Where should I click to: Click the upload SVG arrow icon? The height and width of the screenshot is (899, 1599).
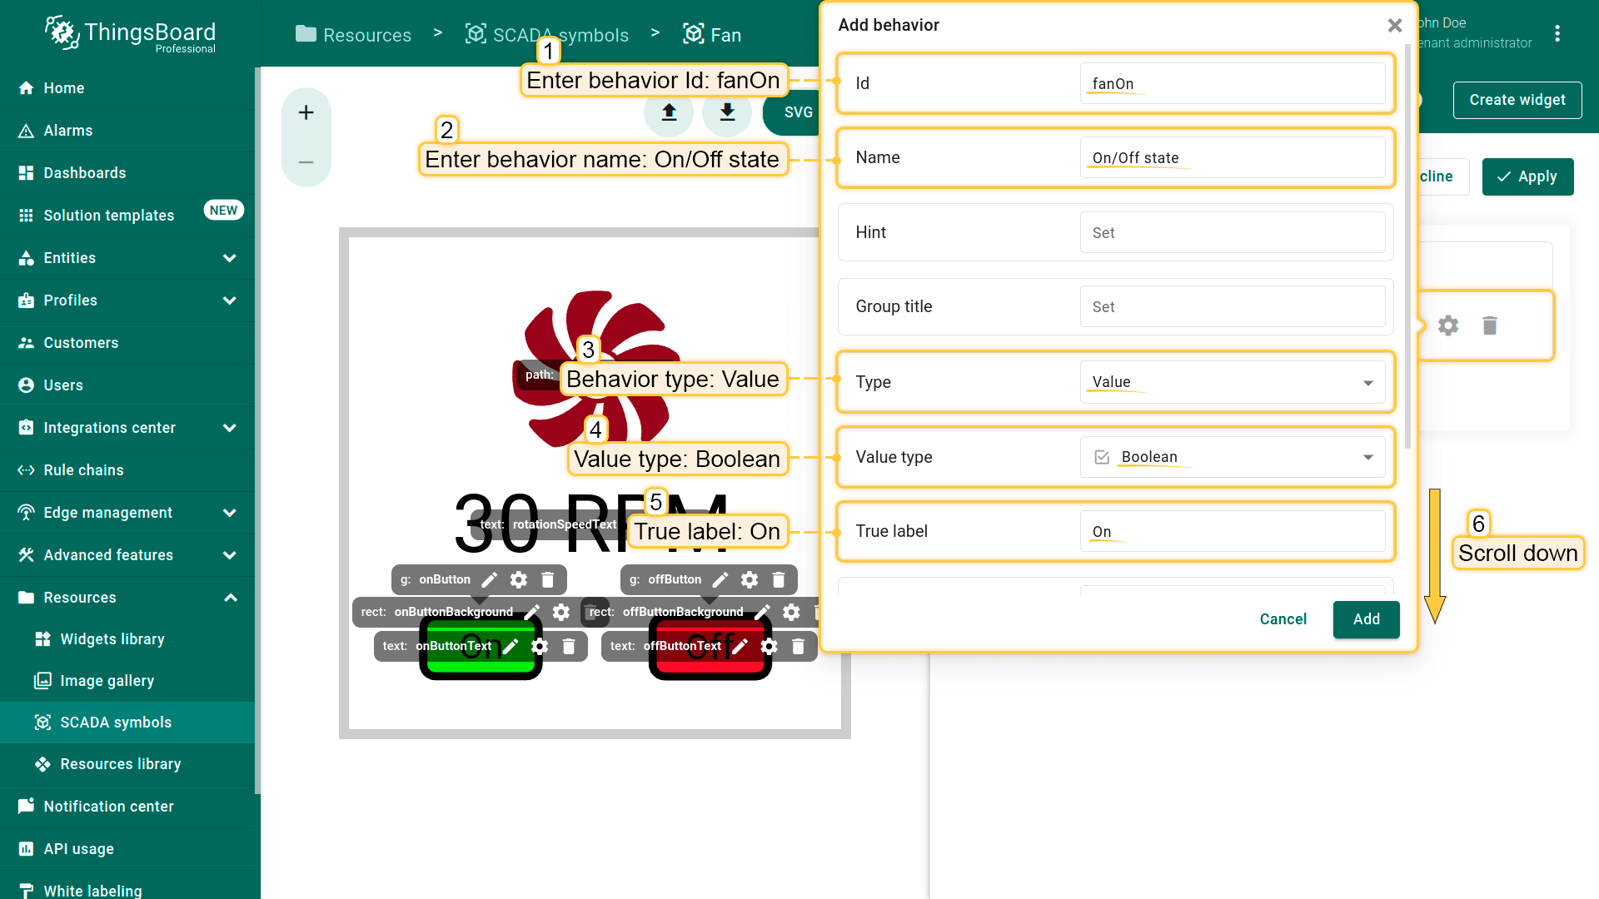pos(669,112)
